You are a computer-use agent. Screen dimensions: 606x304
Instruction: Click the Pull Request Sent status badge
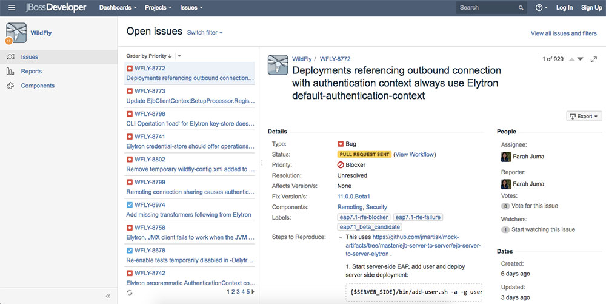point(364,154)
